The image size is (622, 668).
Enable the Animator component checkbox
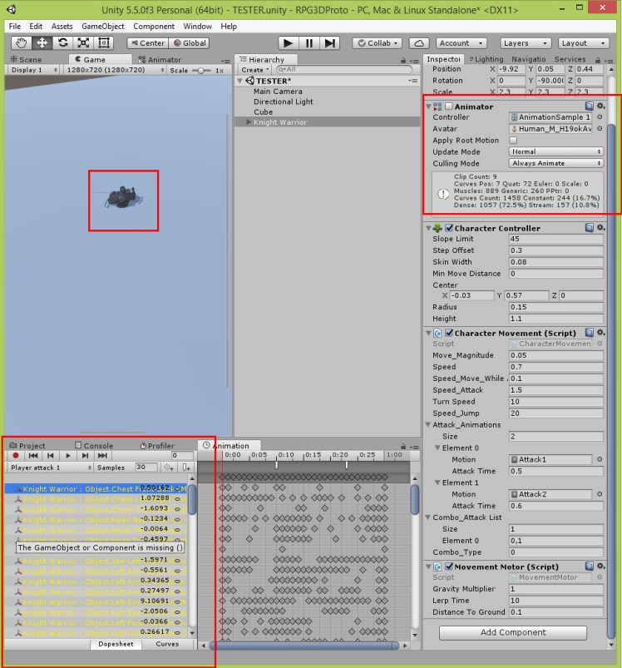point(449,106)
